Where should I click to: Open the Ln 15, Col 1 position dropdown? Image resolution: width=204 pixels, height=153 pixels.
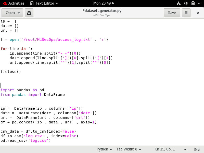click(171, 149)
